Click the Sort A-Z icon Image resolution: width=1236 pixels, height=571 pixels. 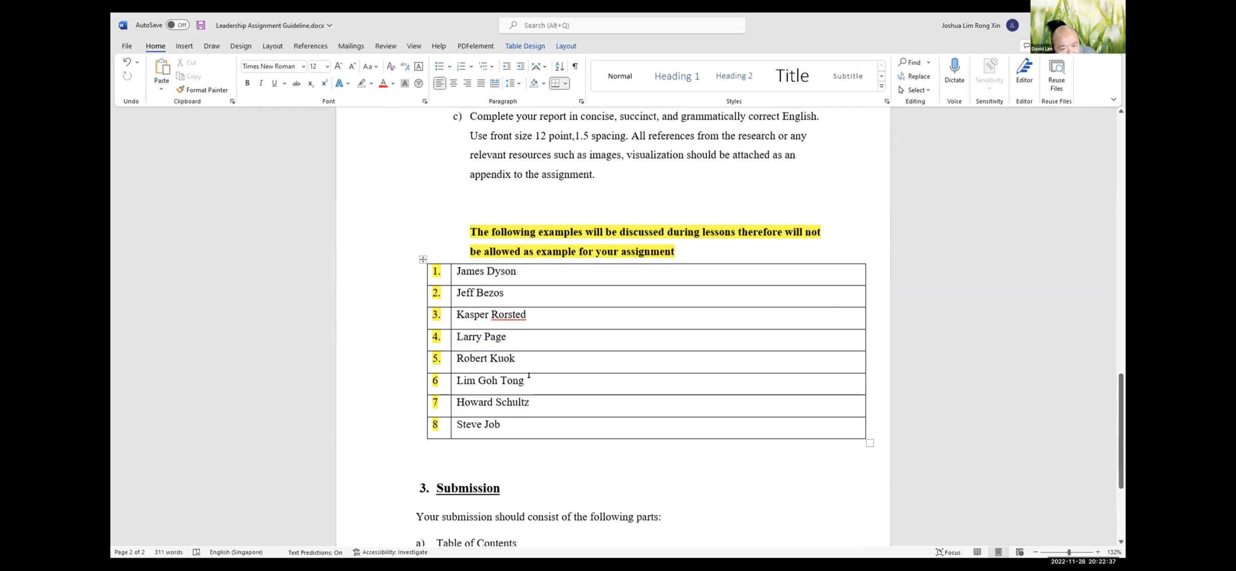(x=560, y=66)
